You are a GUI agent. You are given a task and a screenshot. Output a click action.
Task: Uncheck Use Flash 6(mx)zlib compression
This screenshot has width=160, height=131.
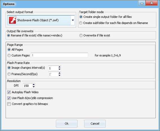pyautogui.click(x=9, y=98)
